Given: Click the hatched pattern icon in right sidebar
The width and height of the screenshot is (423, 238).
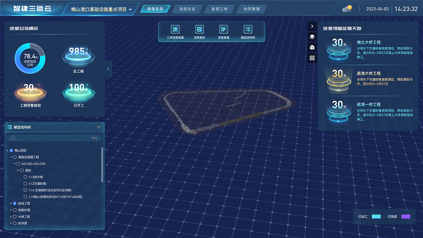Looking at the screenshot, I should click(312, 58).
